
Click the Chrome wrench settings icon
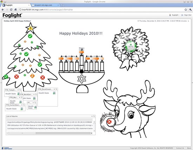point(190,9)
